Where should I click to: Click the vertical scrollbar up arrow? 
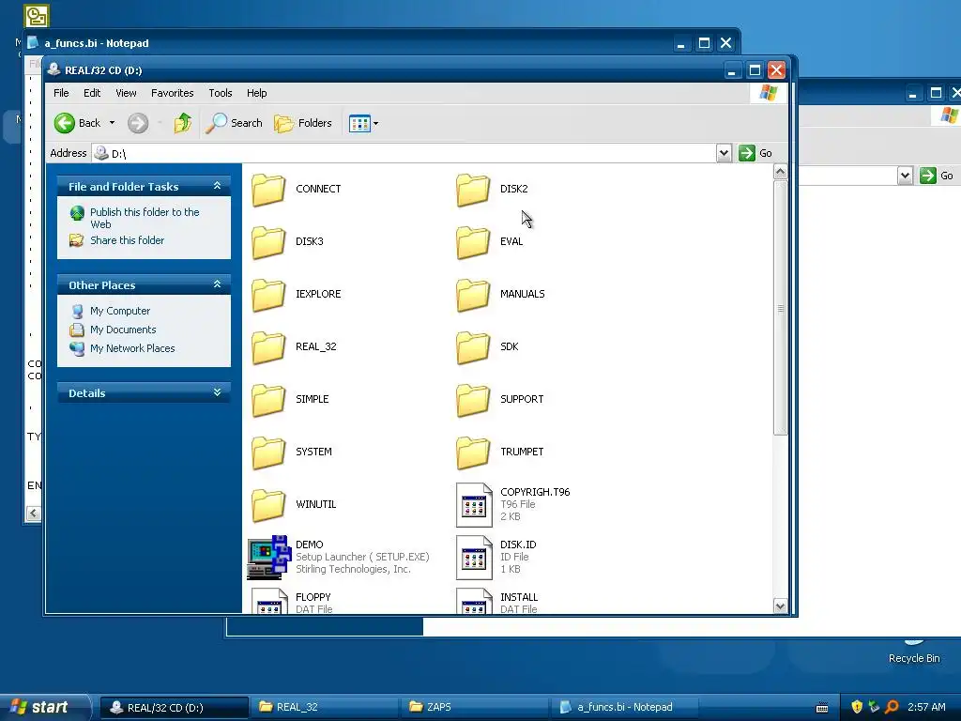[780, 172]
